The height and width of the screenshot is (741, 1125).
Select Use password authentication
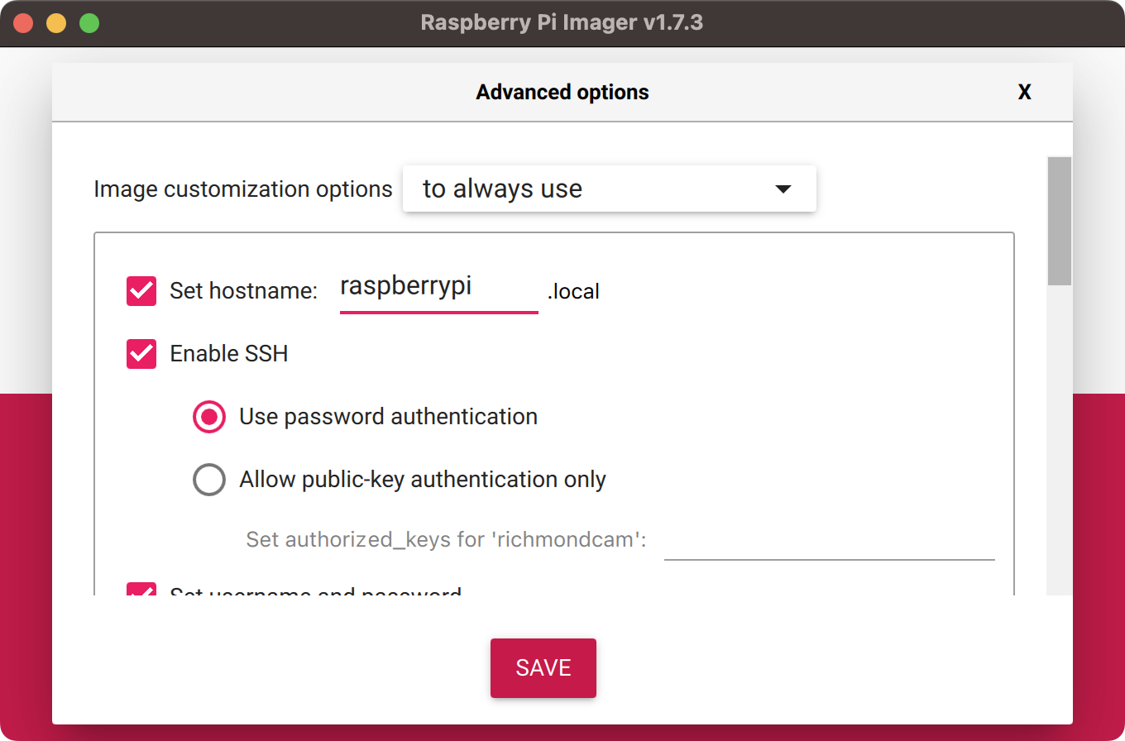(x=209, y=417)
